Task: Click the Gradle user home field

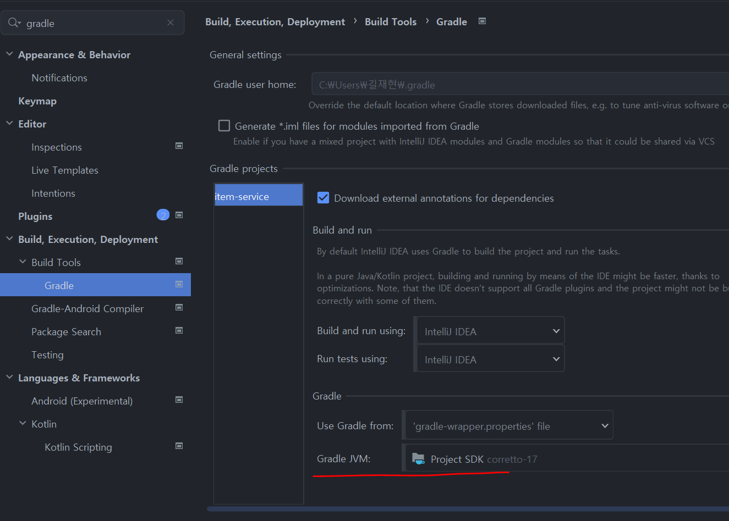Action: coord(520,85)
